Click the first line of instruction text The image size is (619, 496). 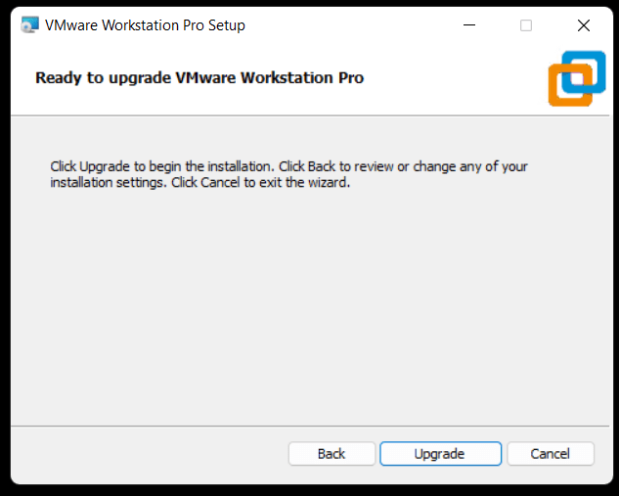[x=288, y=166]
